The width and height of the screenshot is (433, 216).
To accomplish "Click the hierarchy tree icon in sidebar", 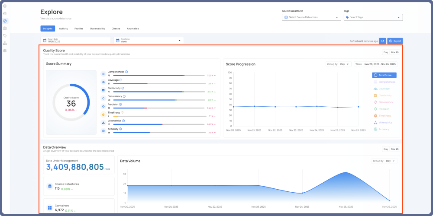I will (x=5, y=43).
